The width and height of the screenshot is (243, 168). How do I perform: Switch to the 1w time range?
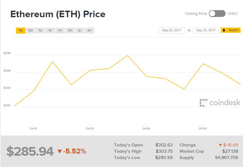(x=50, y=30)
